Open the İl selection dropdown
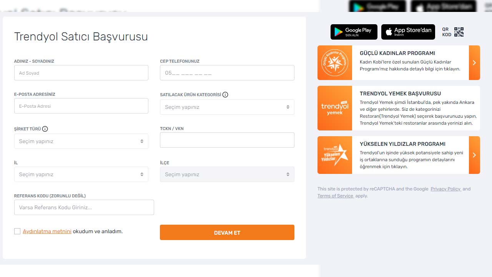The height and width of the screenshot is (277, 492). point(81,174)
